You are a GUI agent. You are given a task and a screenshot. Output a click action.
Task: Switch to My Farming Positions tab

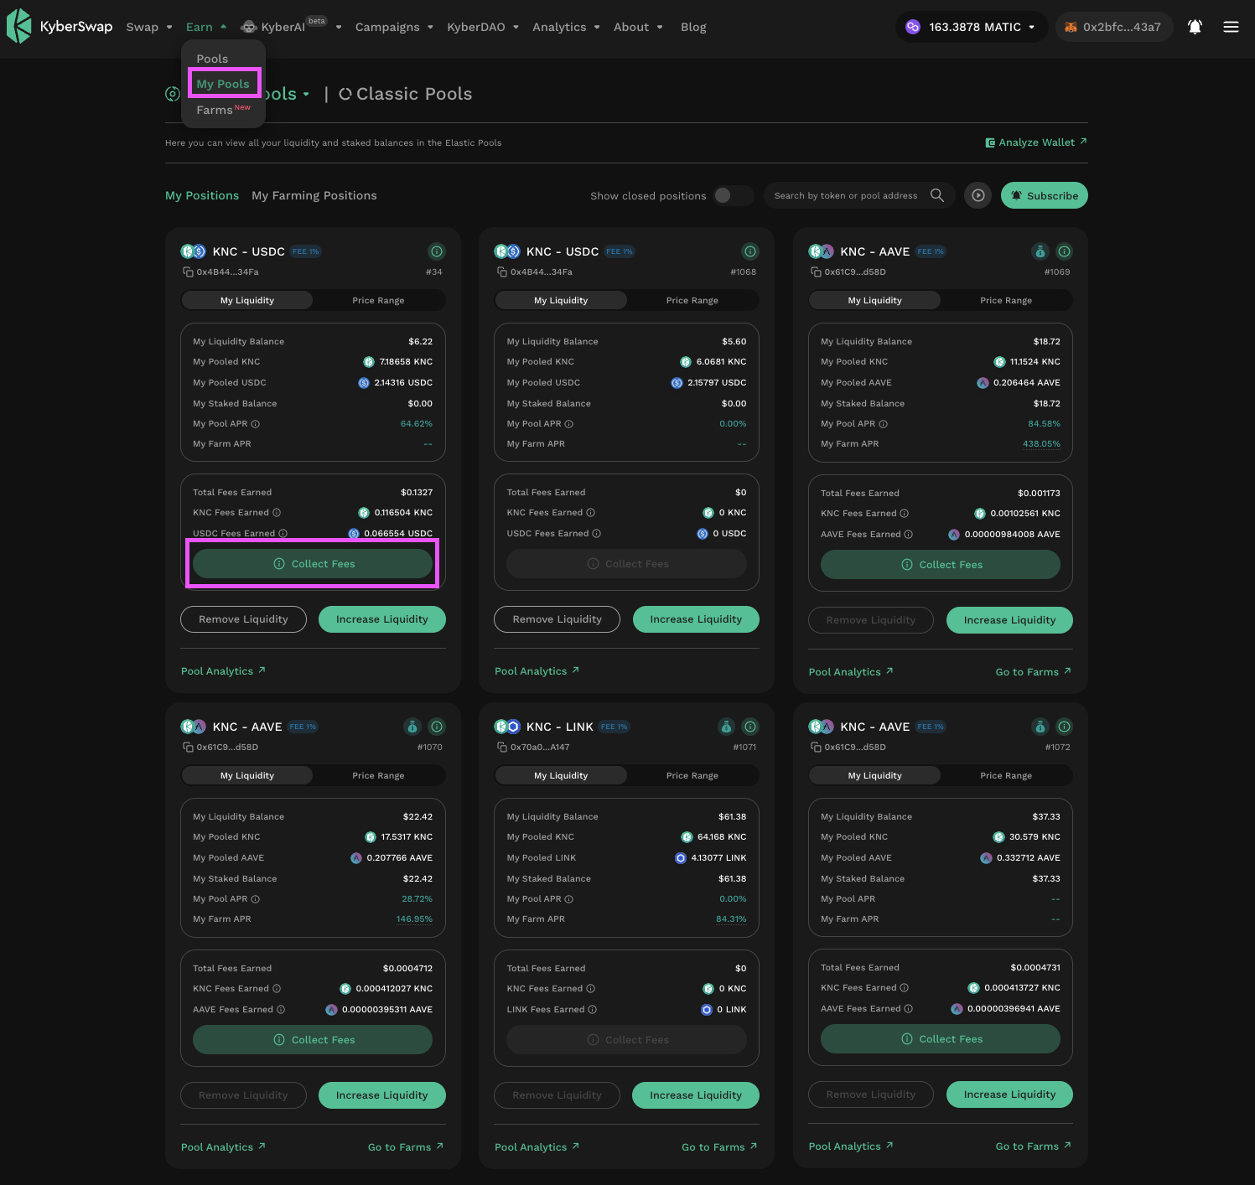[314, 195]
